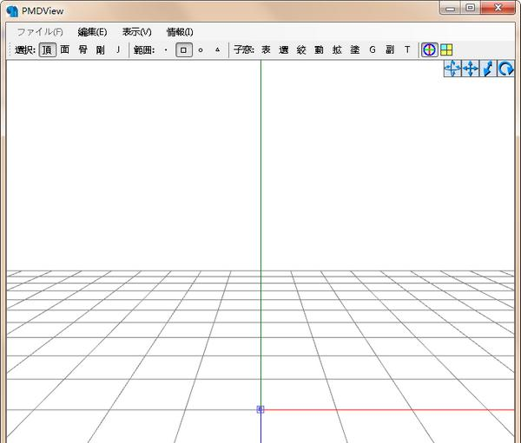
Task: Click the rotate view icon in viewport
Action: tap(505, 69)
